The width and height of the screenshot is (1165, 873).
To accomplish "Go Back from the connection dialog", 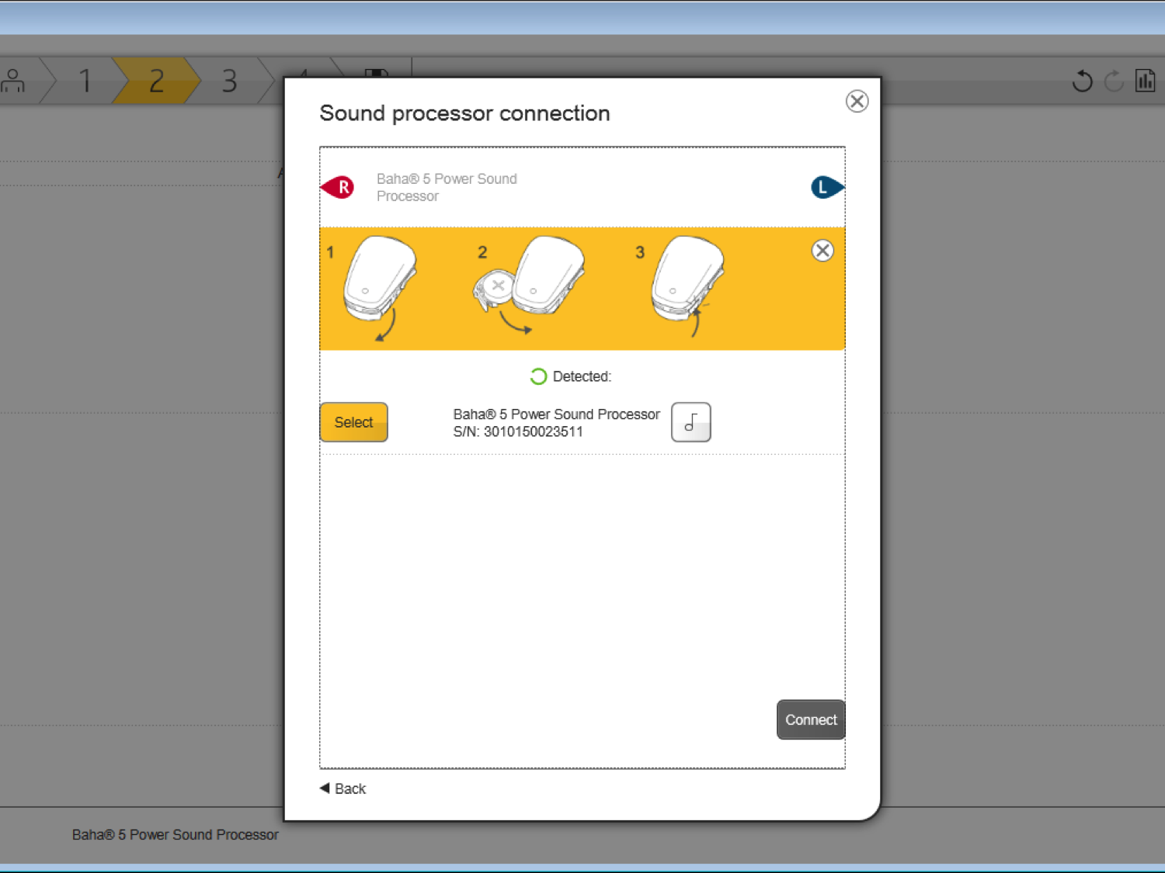I will pyautogui.click(x=343, y=788).
